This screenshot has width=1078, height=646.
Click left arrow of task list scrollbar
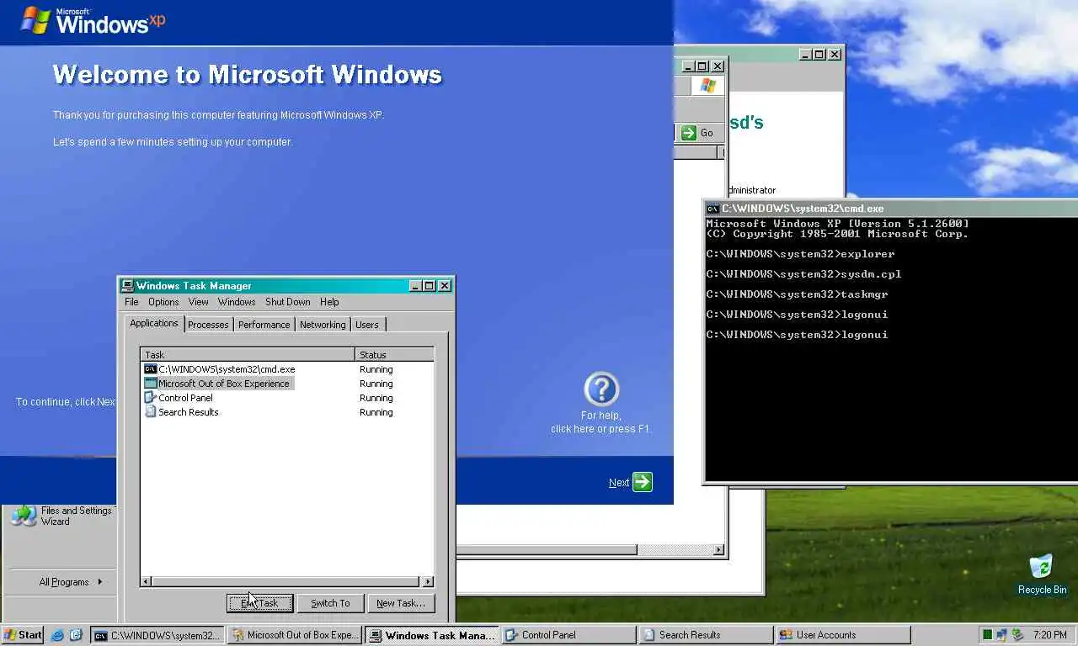pyautogui.click(x=147, y=581)
